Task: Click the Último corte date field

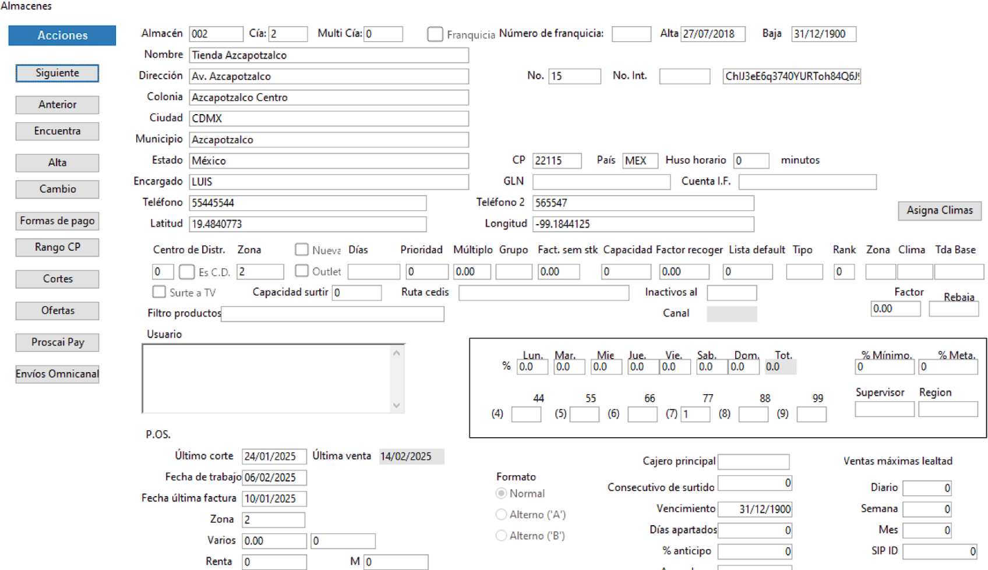Action: 274,457
